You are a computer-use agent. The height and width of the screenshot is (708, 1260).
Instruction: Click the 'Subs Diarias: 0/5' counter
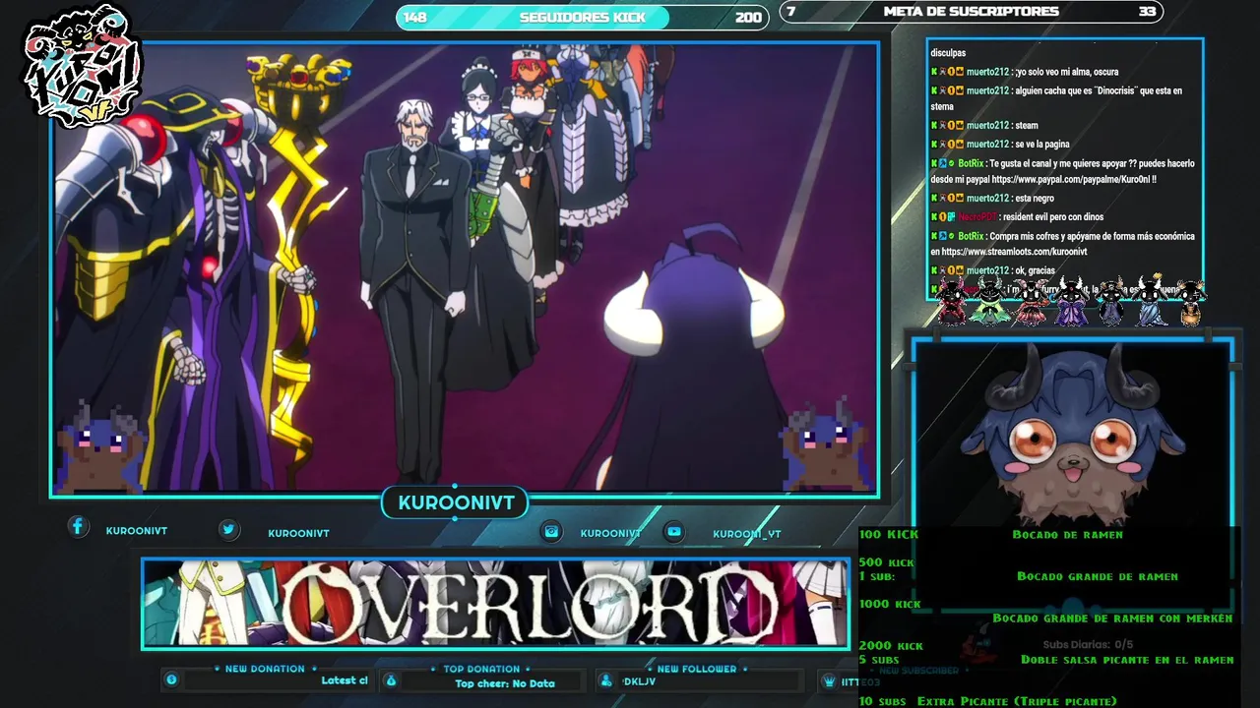click(1088, 645)
